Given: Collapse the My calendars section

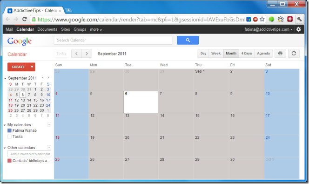Looking at the screenshot, I should 5,125.
